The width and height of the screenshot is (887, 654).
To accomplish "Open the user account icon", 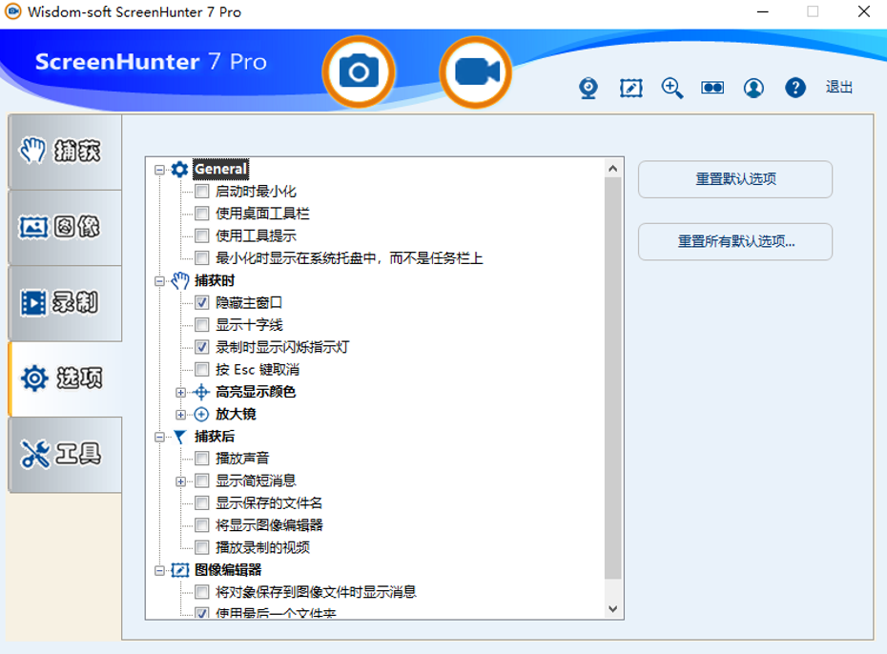I will pos(753,88).
